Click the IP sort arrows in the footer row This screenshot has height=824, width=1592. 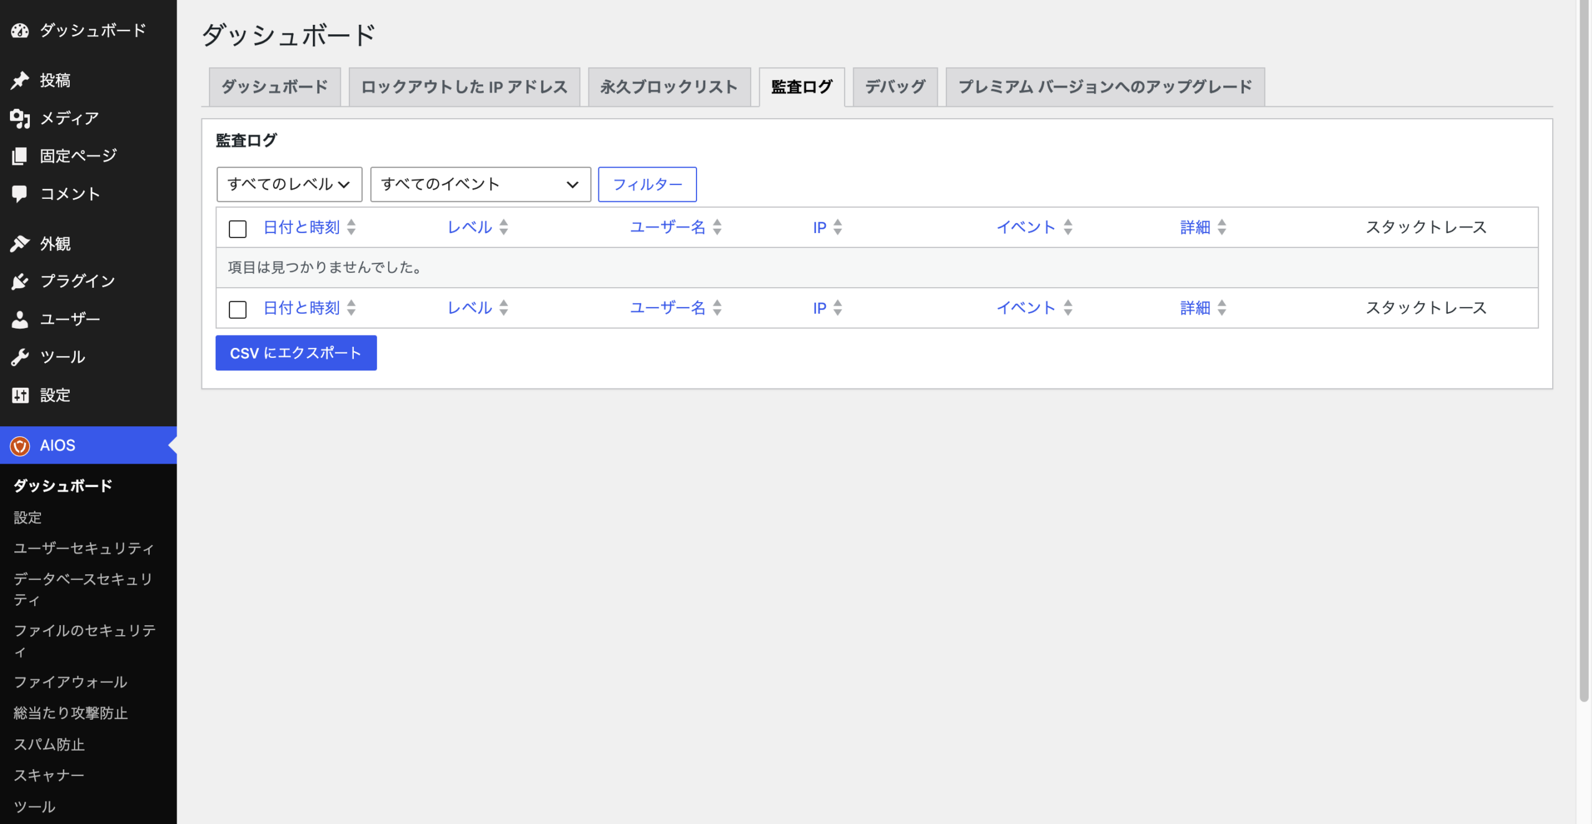pos(838,308)
